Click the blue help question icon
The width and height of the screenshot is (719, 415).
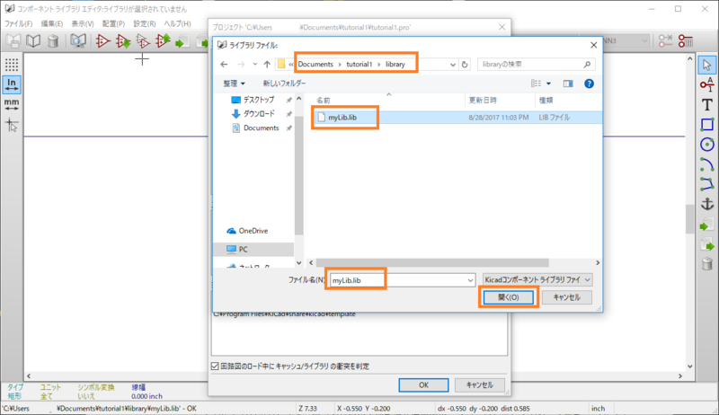(589, 84)
